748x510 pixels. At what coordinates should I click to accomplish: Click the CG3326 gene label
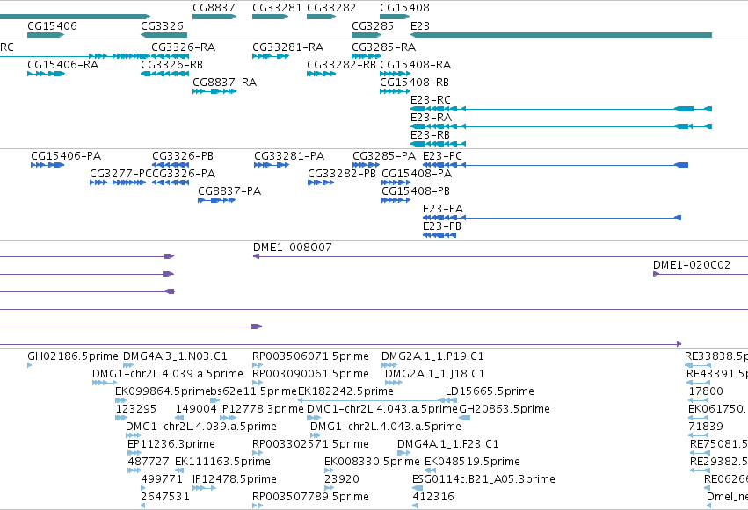tap(163, 25)
